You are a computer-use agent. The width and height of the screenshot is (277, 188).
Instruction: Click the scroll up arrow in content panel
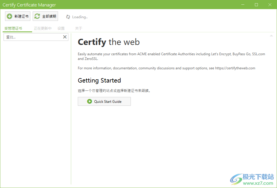click(x=271, y=36)
